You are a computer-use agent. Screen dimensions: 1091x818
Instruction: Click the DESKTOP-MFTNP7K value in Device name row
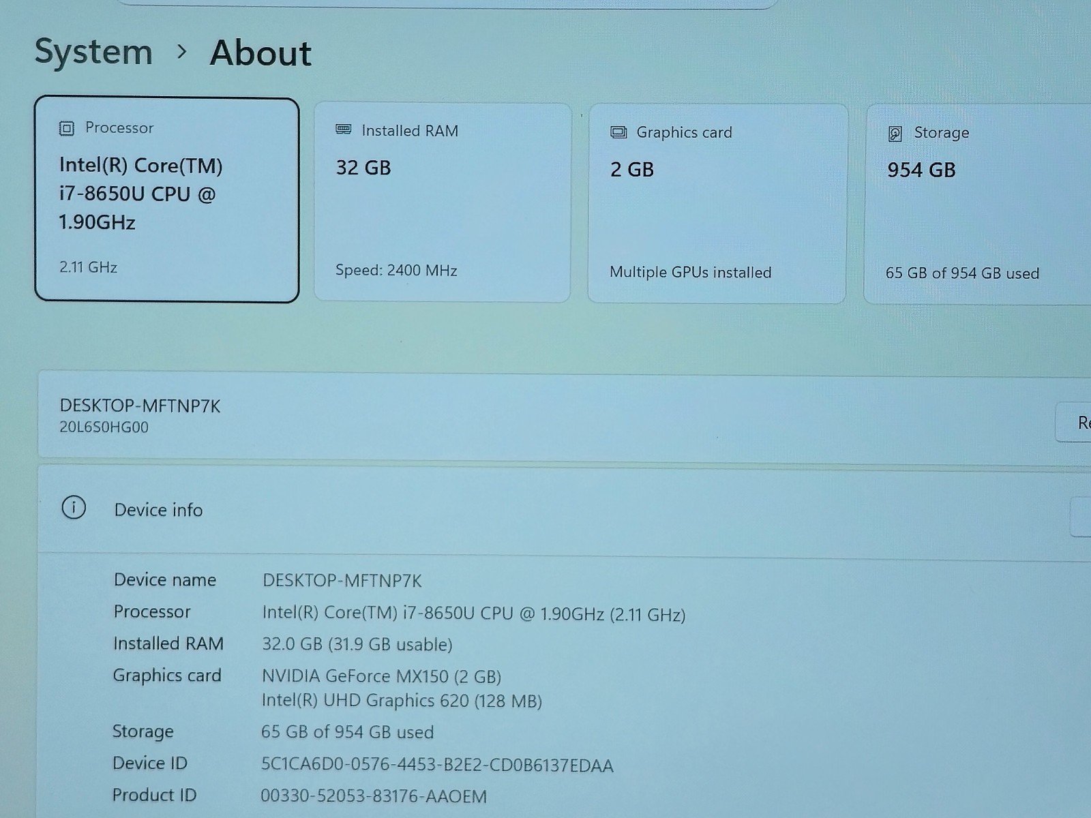(x=342, y=581)
